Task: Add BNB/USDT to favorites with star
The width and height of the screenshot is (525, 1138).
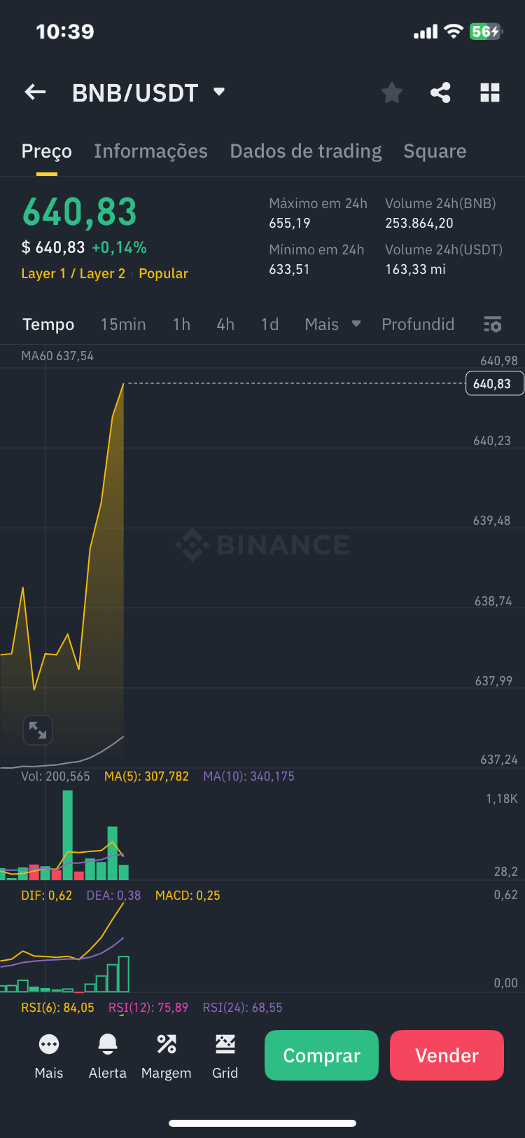Action: 392,92
